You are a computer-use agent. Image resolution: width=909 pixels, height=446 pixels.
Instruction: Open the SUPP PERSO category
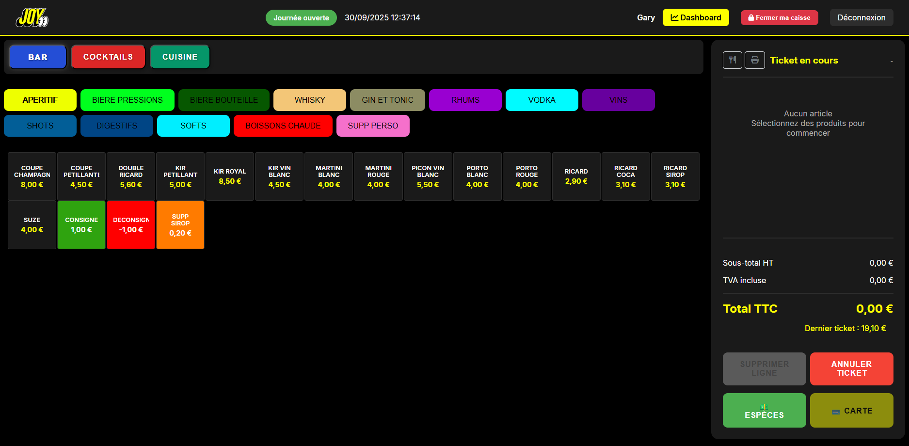point(373,126)
